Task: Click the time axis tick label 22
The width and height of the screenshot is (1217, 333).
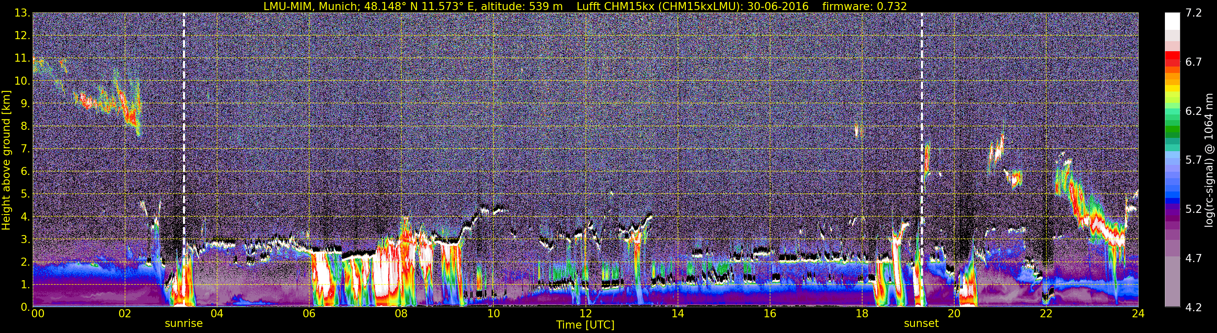Action: 1045,314
